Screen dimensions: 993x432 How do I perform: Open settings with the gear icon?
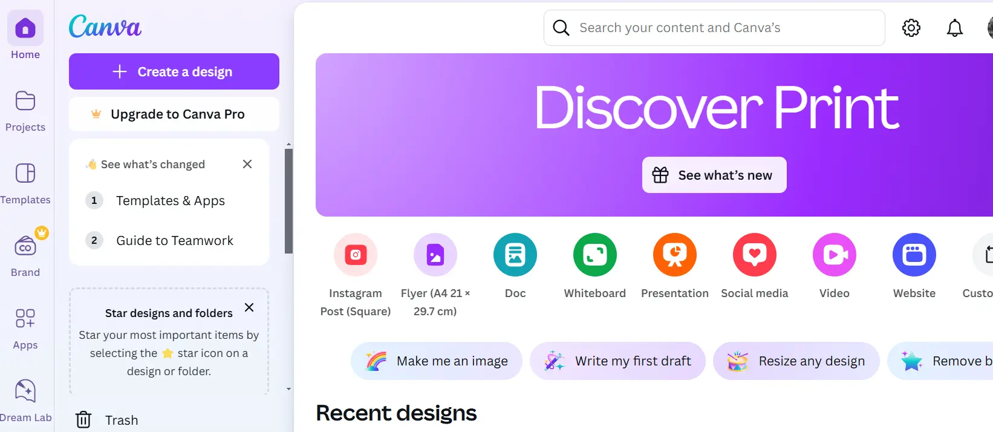[911, 28]
